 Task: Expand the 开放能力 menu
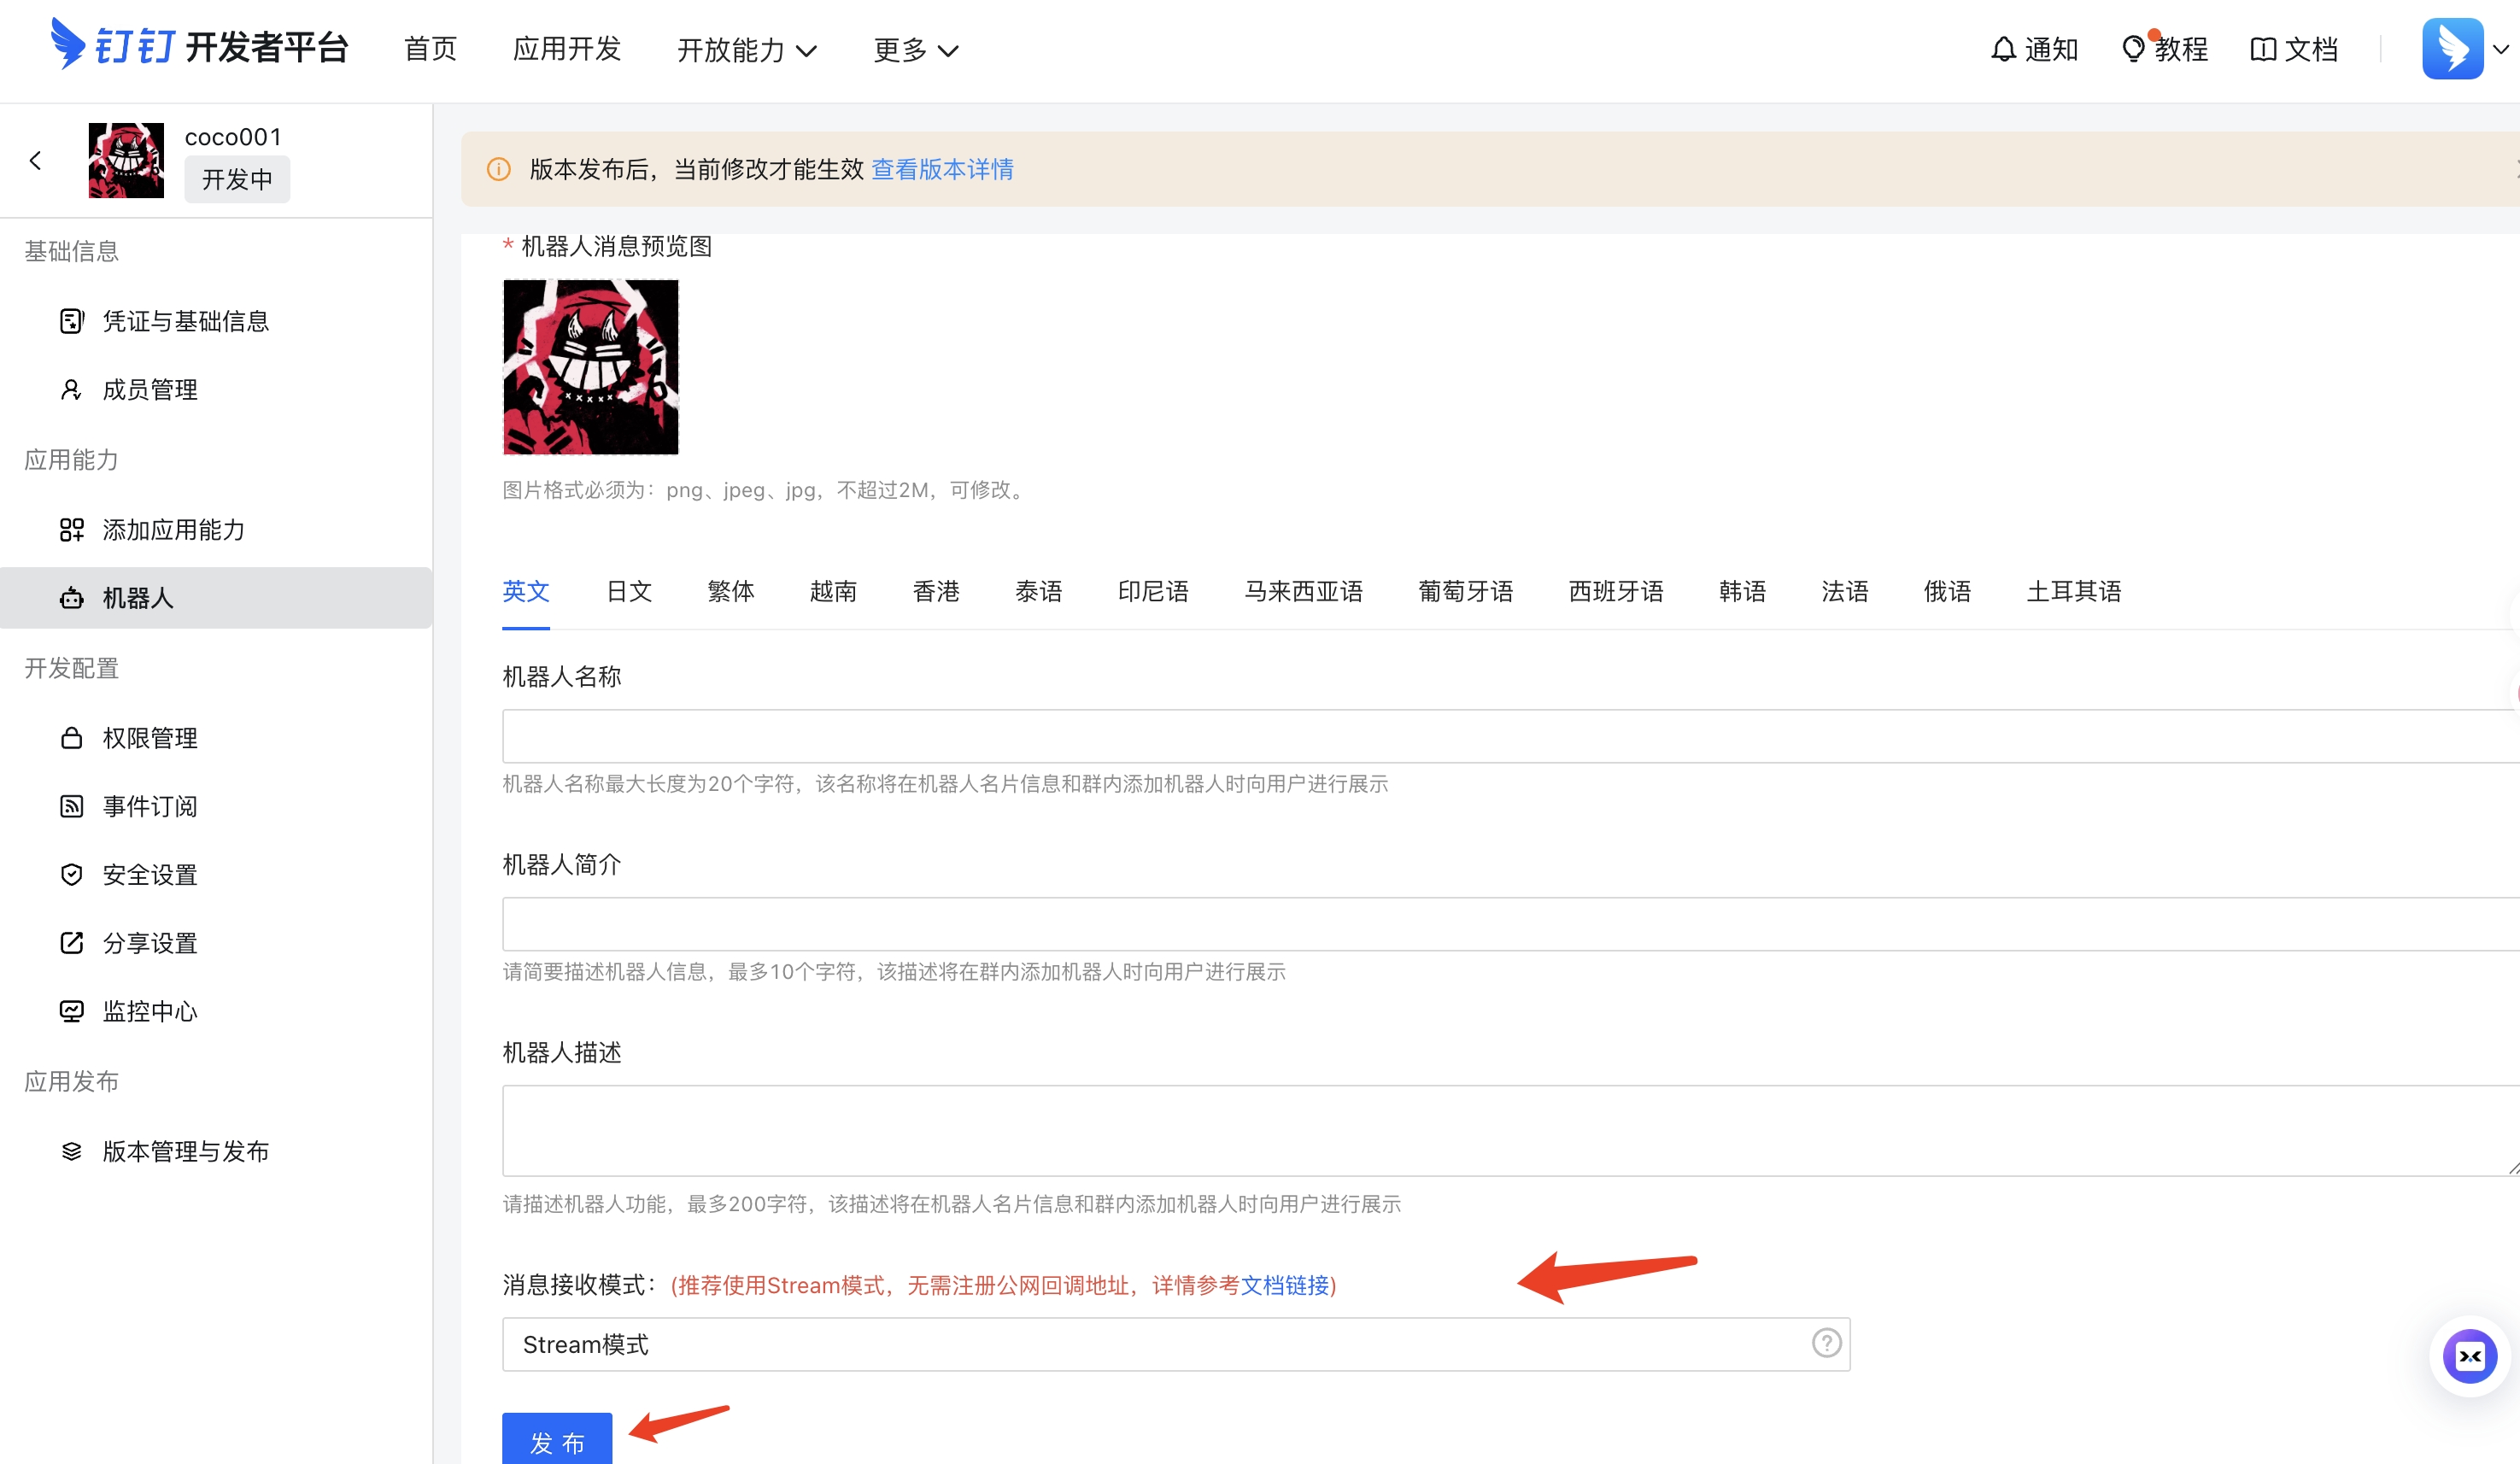click(746, 50)
